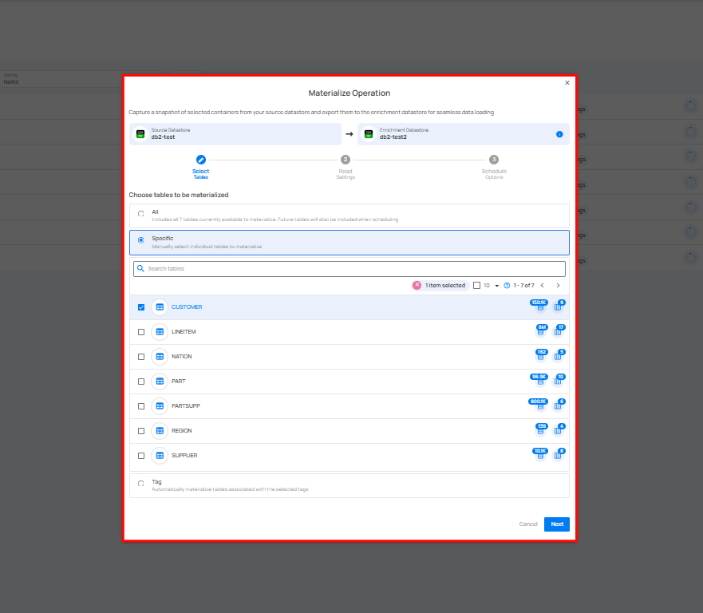Click the enrichment datastore db2-test2 icon
This screenshot has width=703, height=613.
tap(368, 133)
